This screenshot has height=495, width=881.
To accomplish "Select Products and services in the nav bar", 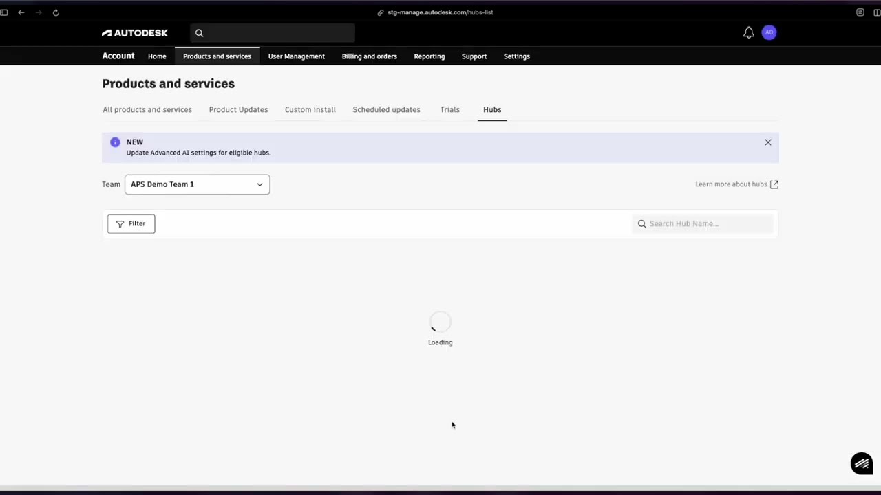I will tap(217, 56).
